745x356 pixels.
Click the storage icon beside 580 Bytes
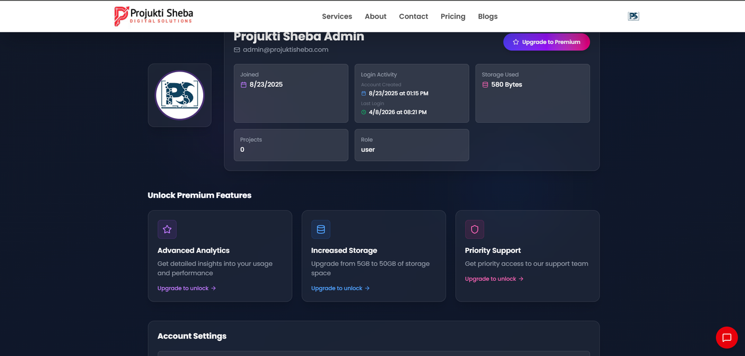tap(485, 85)
